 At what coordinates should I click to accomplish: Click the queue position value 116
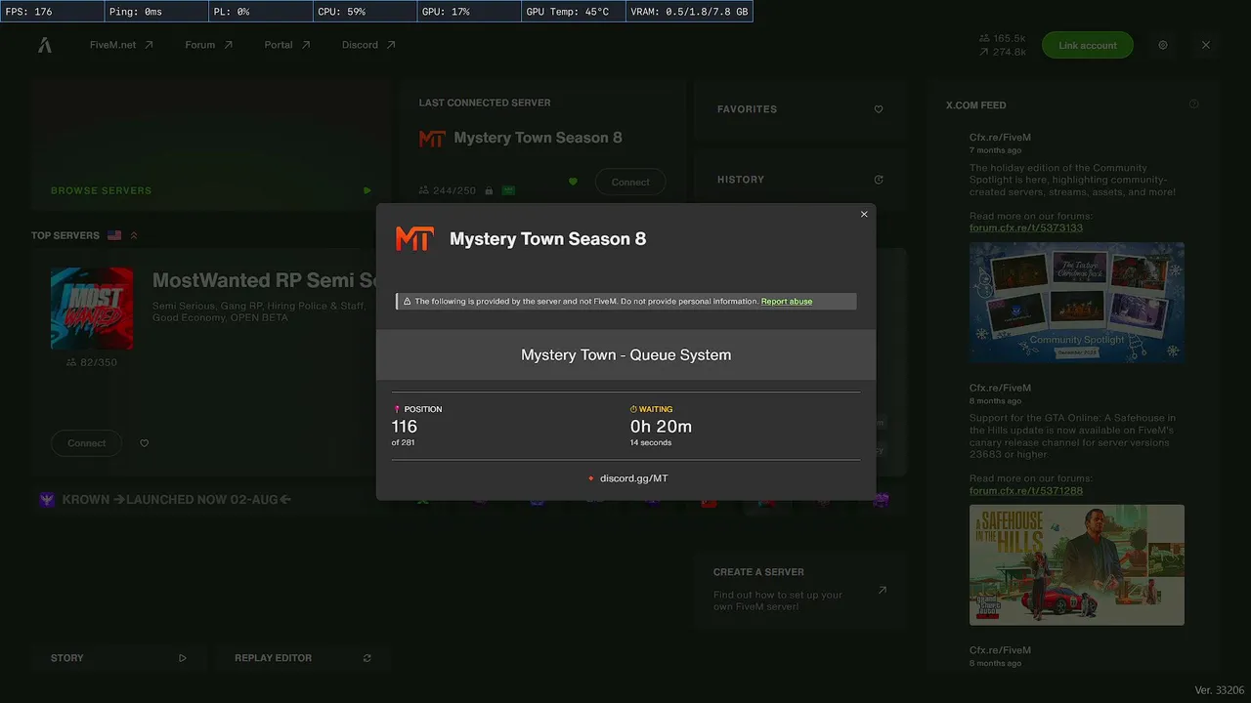[405, 427]
